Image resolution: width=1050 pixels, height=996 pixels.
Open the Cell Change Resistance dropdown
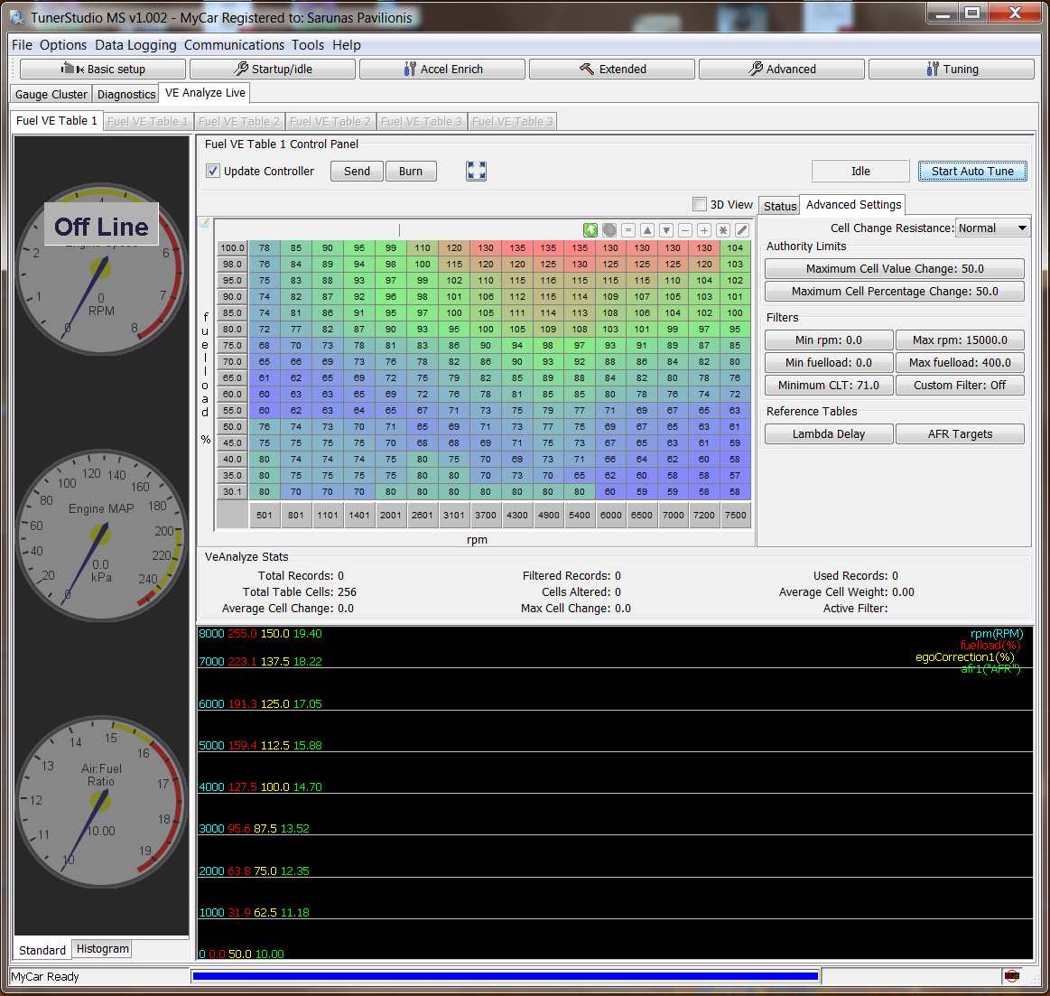993,228
